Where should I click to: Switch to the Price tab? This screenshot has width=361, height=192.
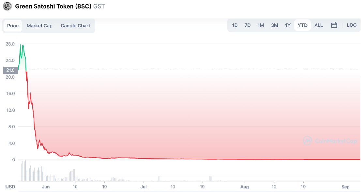tap(13, 26)
